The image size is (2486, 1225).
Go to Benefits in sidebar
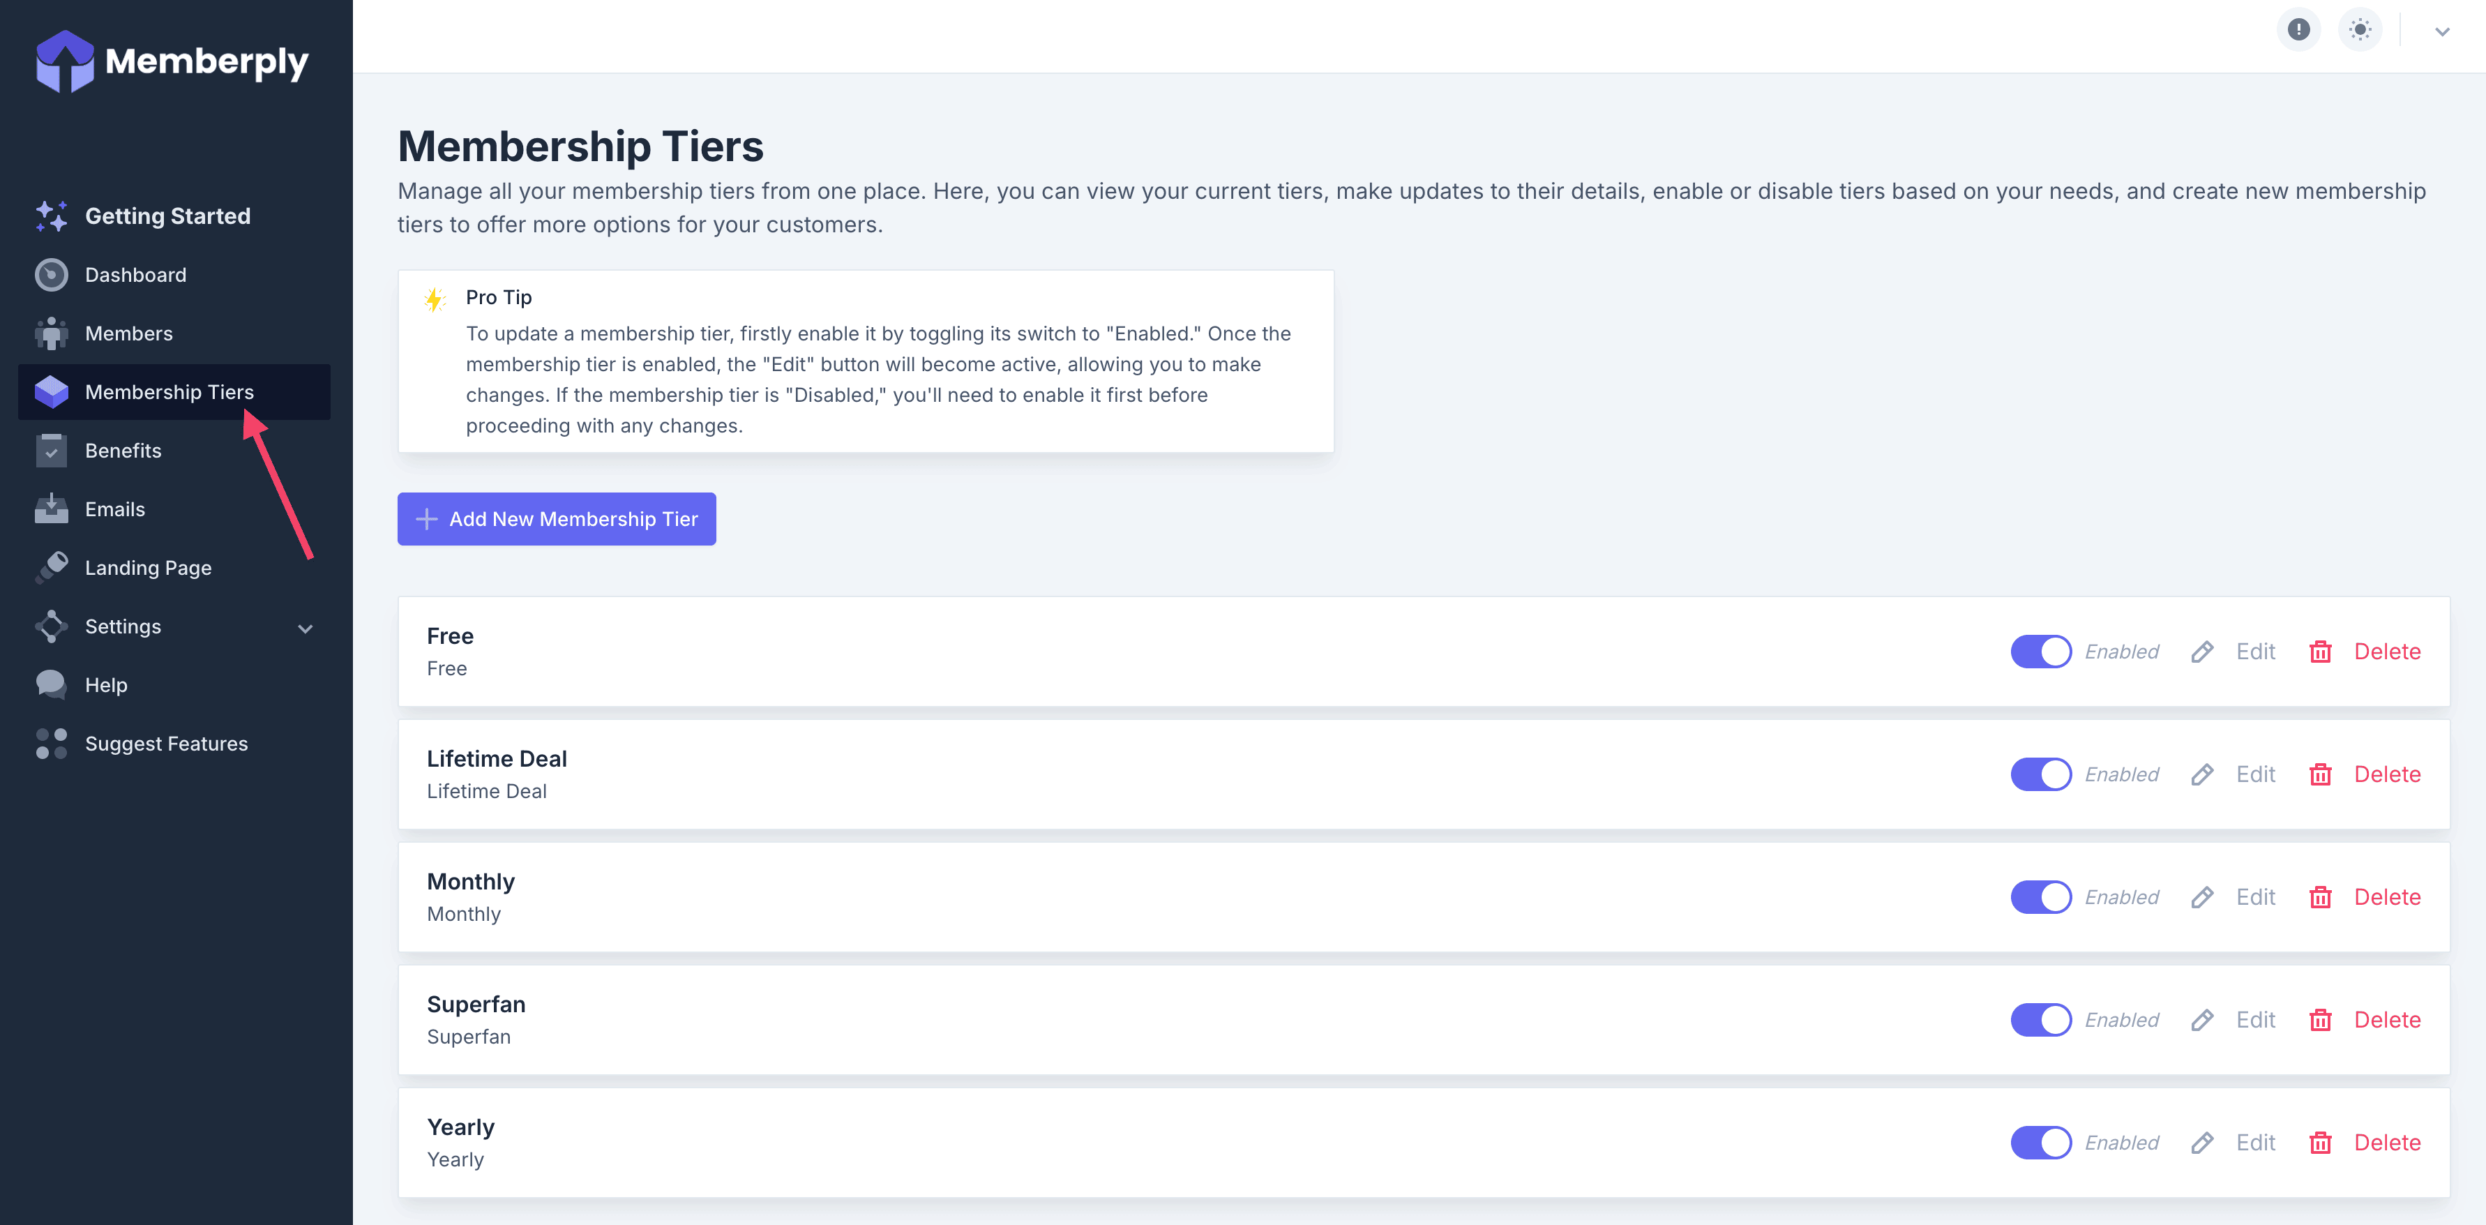coord(123,451)
